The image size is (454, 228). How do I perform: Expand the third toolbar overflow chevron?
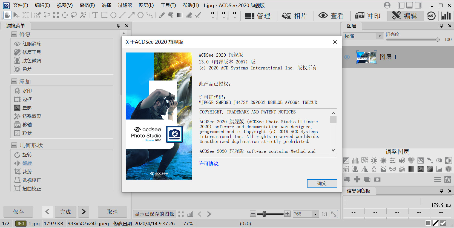click(235, 15)
